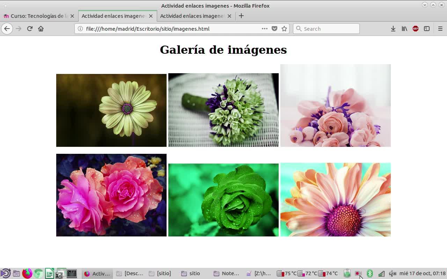447x279 pixels.
Task: Expand the page actions three-dot menu
Action: pyautogui.click(x=265, y=29)
